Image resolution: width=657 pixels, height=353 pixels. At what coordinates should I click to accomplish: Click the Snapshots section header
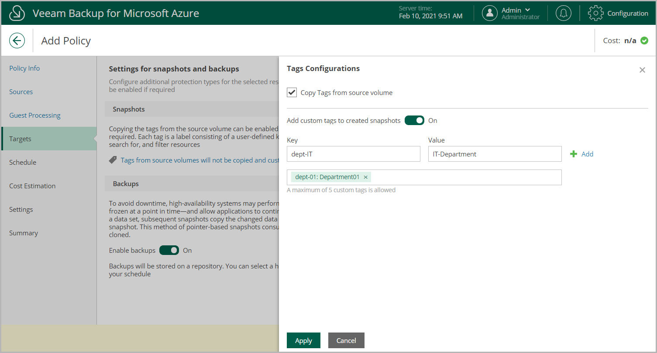[192, 109]
